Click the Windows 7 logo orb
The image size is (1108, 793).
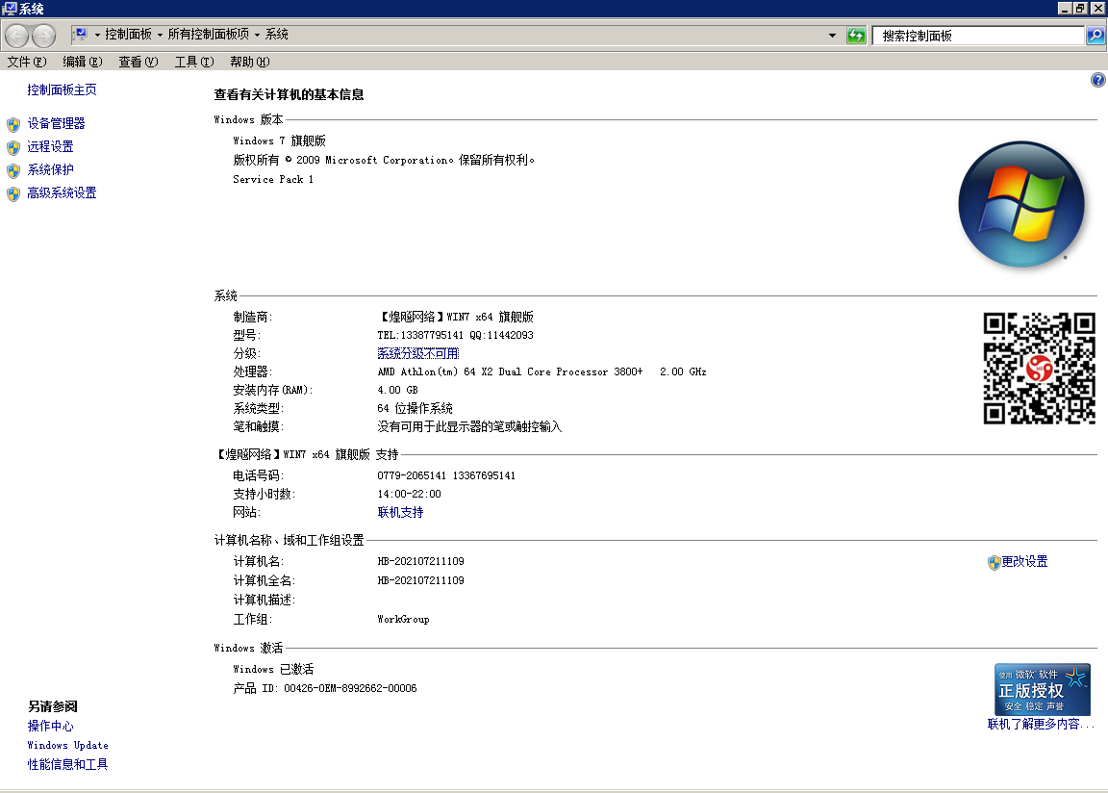pos(1021,204)
